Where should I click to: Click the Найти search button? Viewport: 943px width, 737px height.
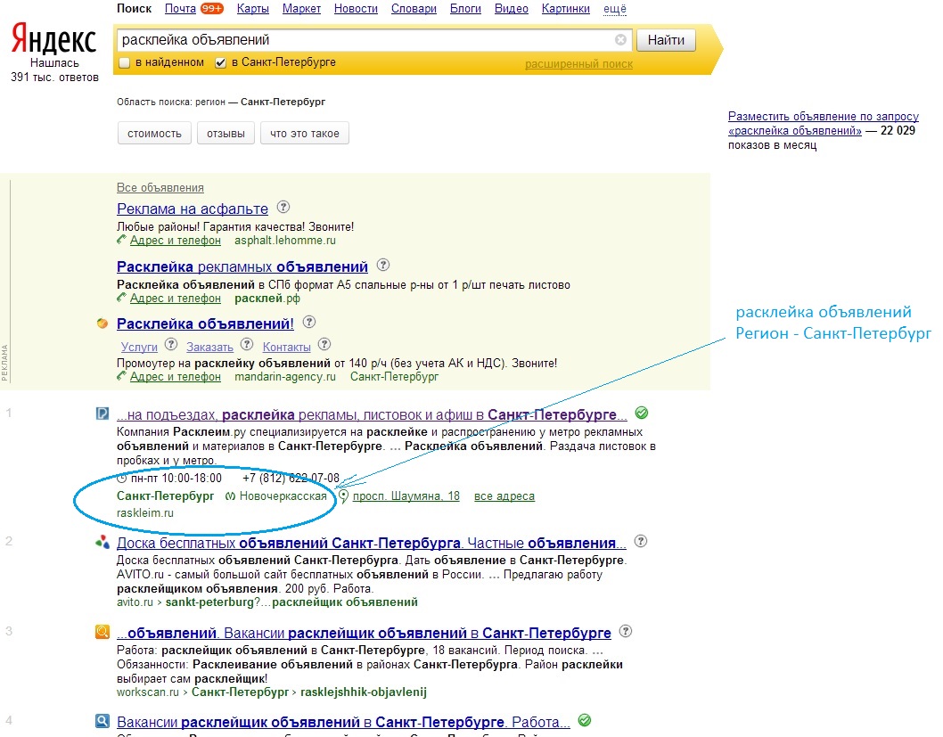666,40
